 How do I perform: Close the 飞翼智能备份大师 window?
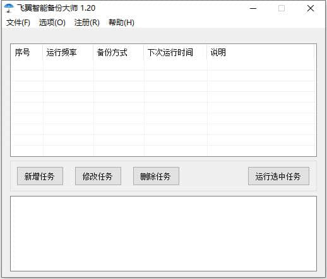pyautogui.click(x=311, y=8)
